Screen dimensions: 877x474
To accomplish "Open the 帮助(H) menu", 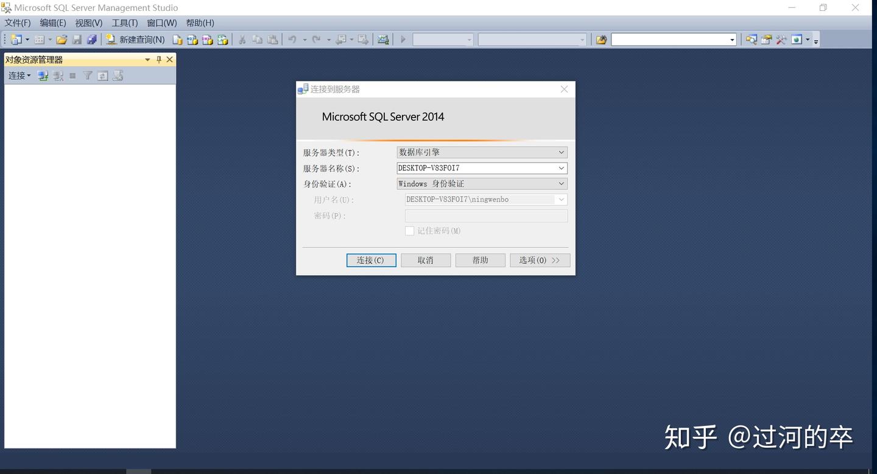I will (x=200, y=23).
